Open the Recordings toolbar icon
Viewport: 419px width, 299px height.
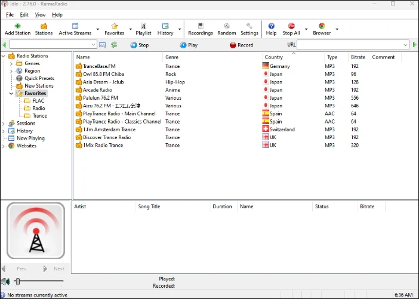coord(201,29)
